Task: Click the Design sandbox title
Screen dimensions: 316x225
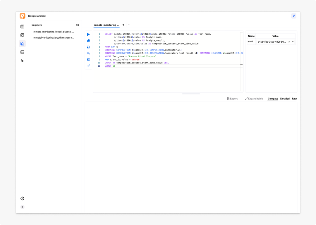Action: click(x=37, y=16)
